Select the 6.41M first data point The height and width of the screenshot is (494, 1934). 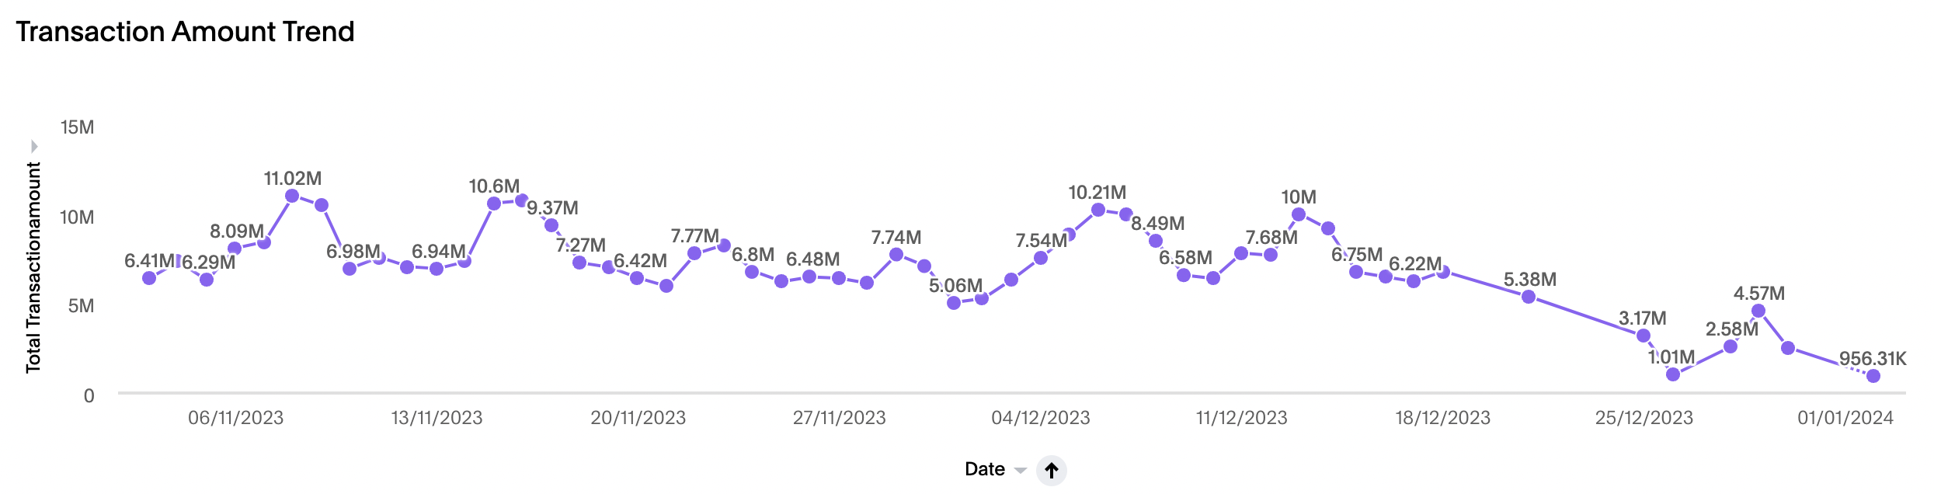[x=149, y=278]
